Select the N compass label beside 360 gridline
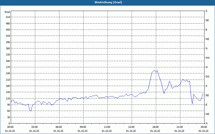 (x=206, y=49)
